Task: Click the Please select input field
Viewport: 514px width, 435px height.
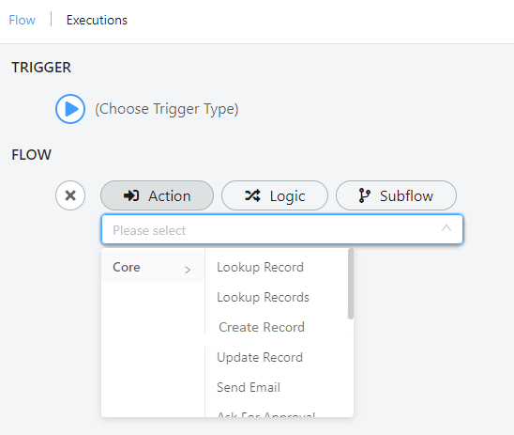Action: pyautogui.click(x=282, y=229)
